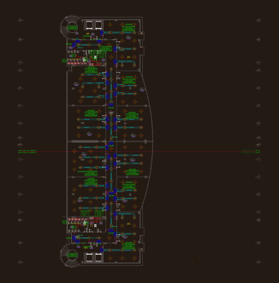The width and height of the screenshot is (279, 283).
Task: Click the OFFICE (3) room label
Action: [x=76, y=84]
